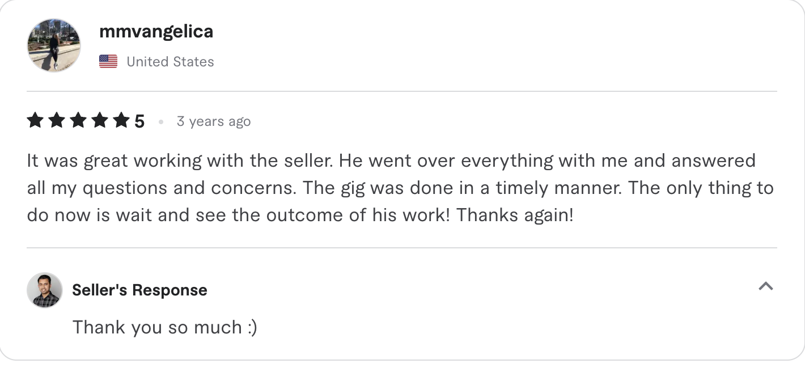Click the third star in the rating
This screenshot has width=805, height=372.
point(79,120)
